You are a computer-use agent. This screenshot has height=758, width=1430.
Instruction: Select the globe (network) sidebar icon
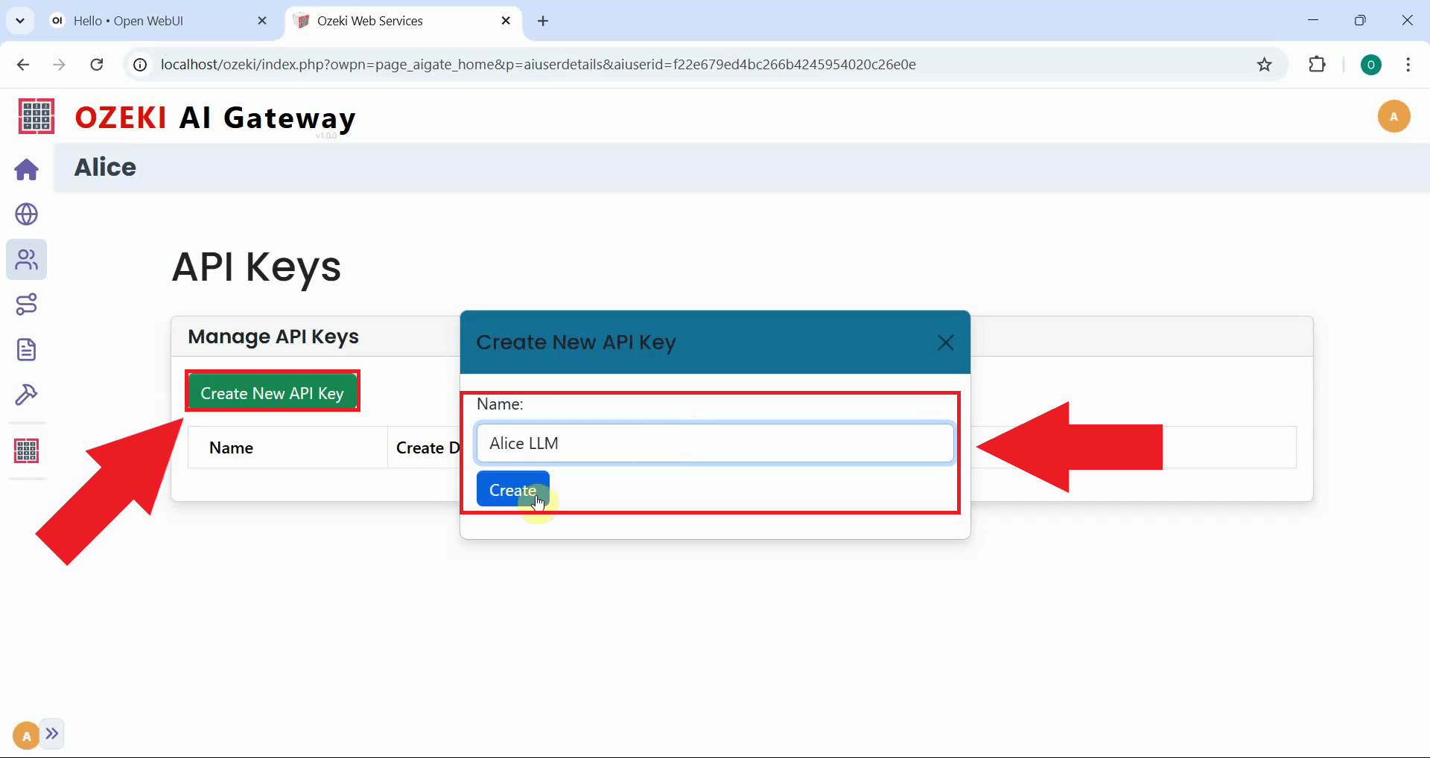(26, 214)
